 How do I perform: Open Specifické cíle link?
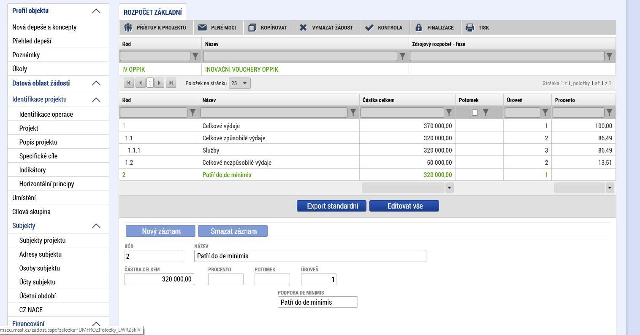(38, 156)
